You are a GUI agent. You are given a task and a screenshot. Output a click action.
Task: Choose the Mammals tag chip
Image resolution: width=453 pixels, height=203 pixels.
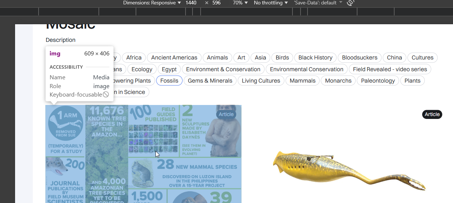click(303, 81)
